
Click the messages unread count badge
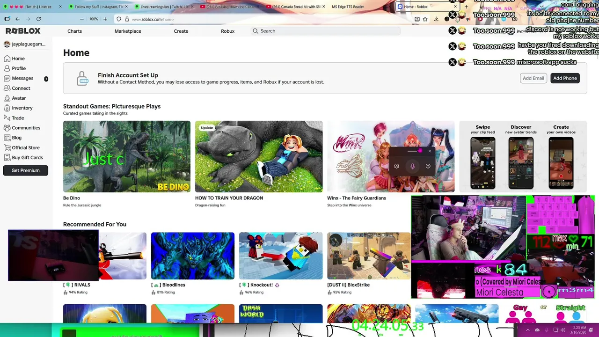point(46,79)
